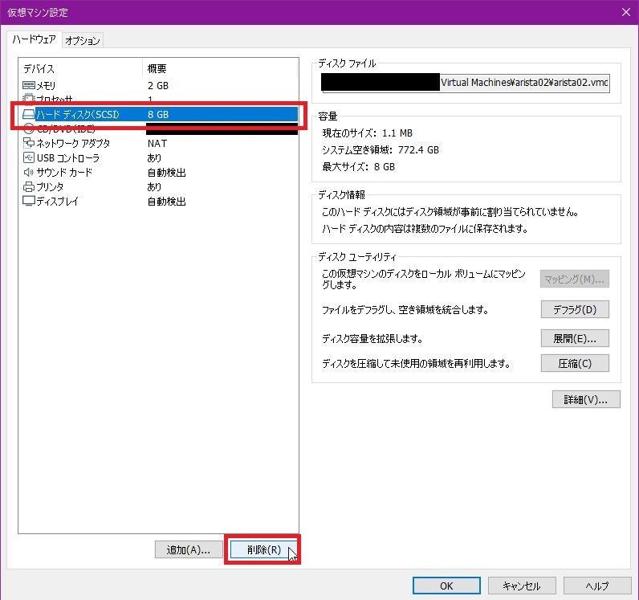Screen dimensions: 639x600
Task: Click the NAT summary value
Action: pos(157,143)
